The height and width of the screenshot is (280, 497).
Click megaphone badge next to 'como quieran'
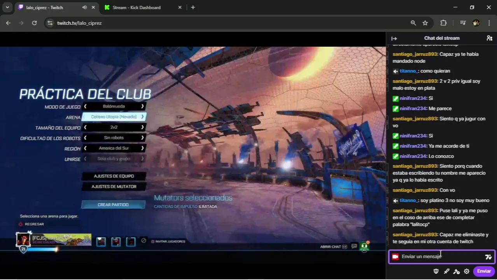coord(395,71)
